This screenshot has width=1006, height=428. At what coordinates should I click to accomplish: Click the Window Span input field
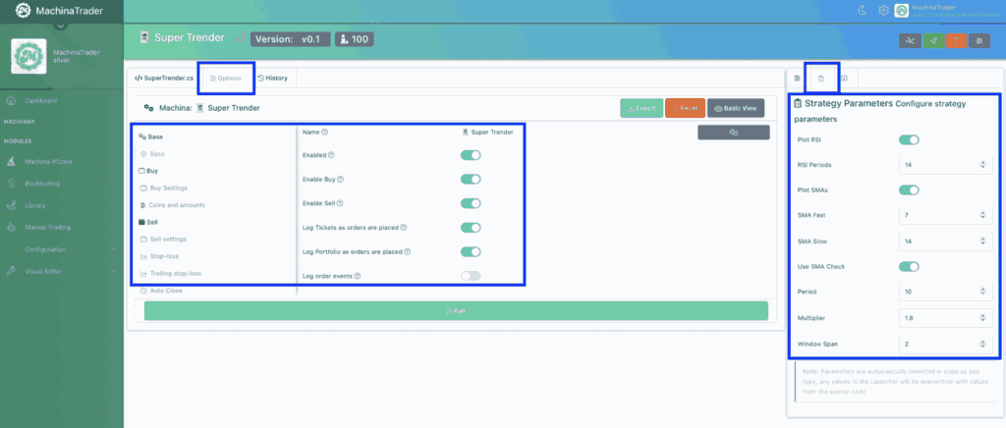click(946, 344)
